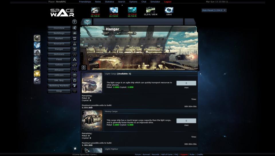Open Statistics in the top bar

(109, 2)
